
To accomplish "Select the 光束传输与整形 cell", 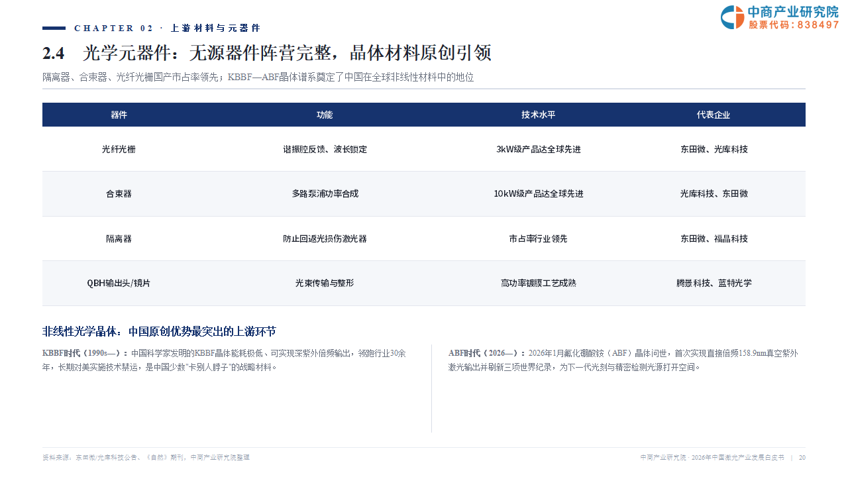I will coord(325,283).
